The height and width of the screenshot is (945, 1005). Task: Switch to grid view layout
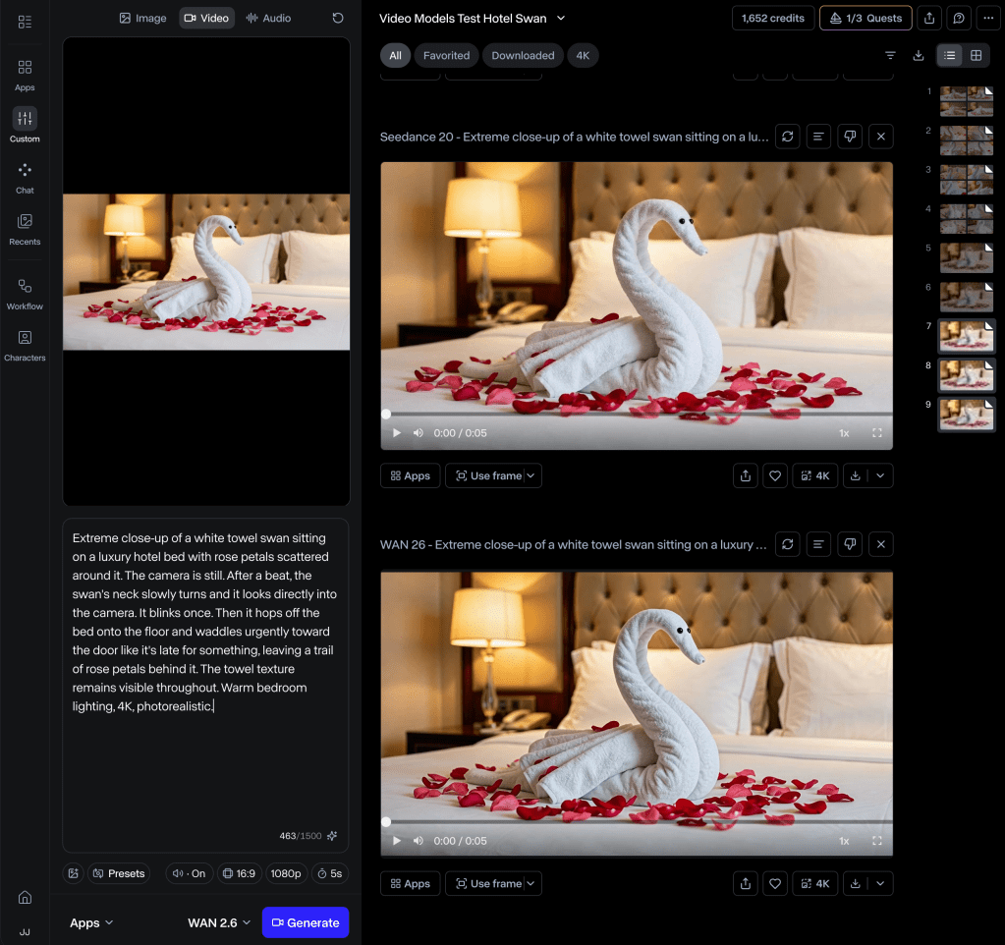click(x=976, y=56)
